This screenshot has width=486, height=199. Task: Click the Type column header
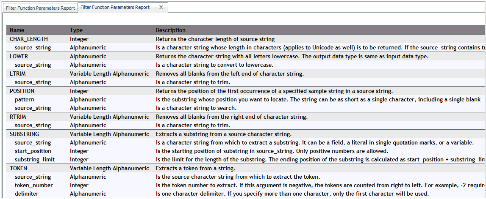(x=76, y=30)
